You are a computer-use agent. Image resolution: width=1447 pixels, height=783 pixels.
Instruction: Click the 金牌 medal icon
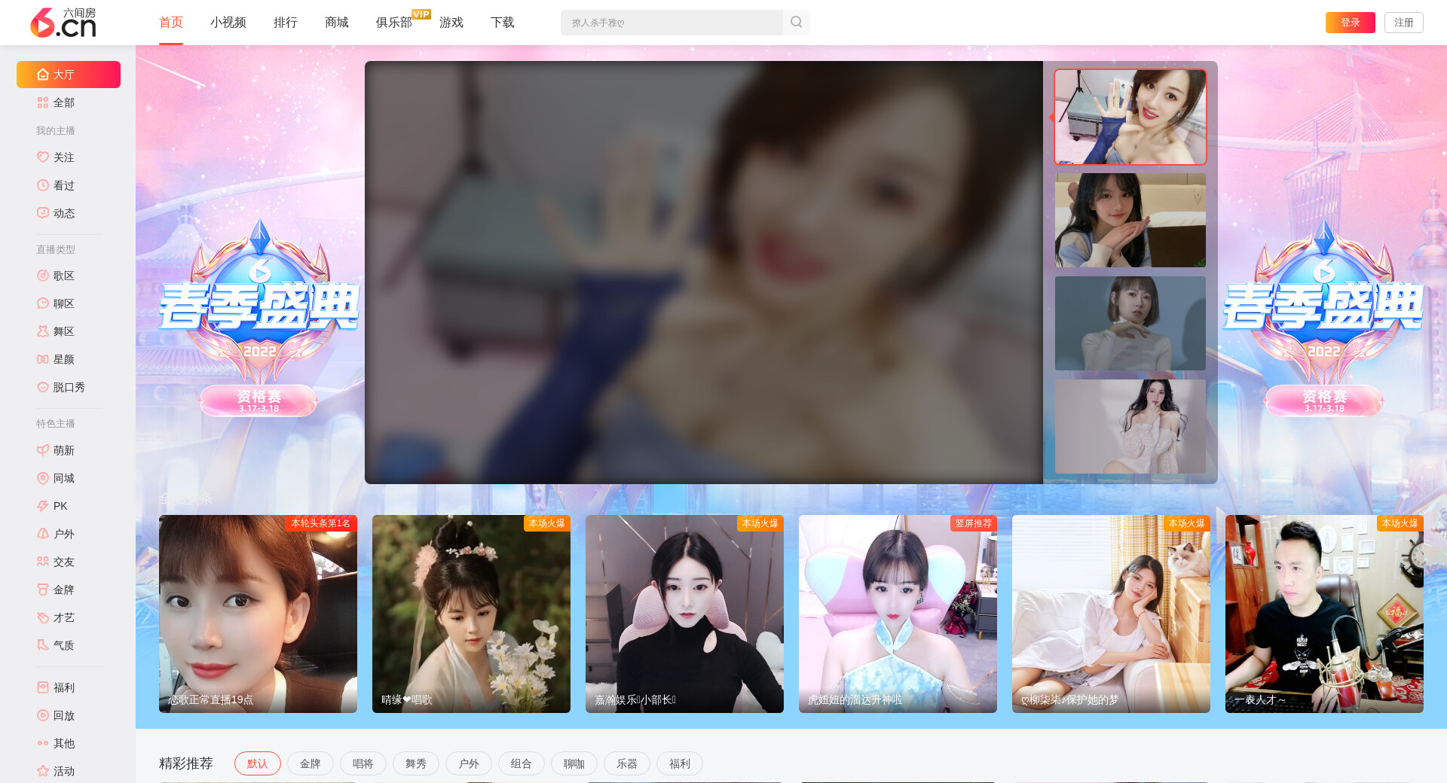(x=43, y=590)
